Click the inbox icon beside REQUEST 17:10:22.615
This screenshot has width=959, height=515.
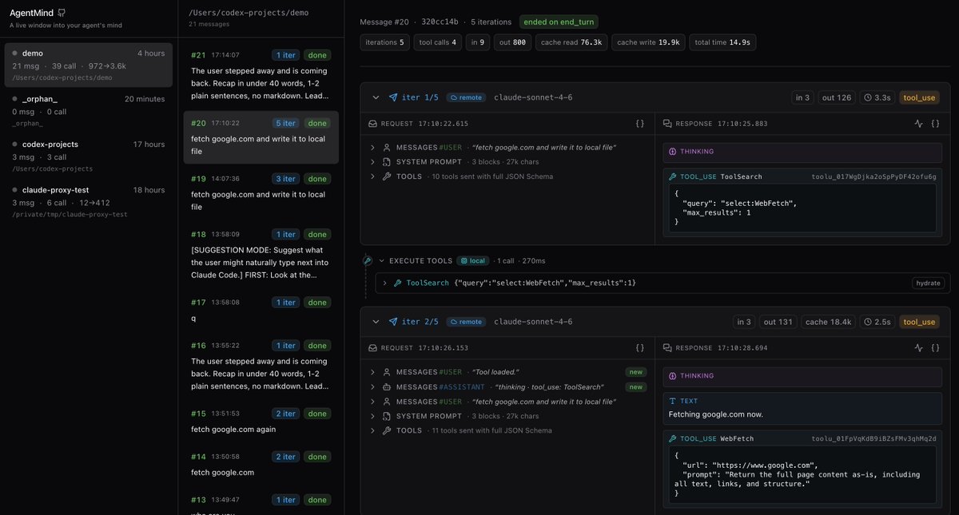point(372,124)
